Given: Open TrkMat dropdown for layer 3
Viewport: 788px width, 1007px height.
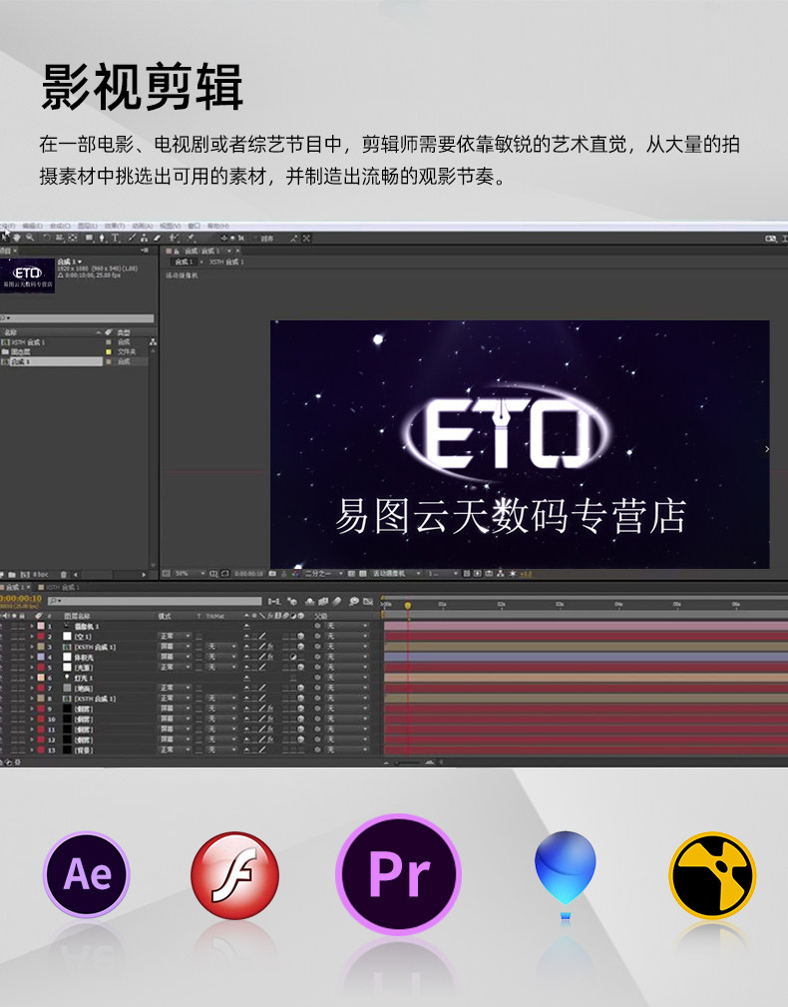Looking at the screenshot, I should coord(221,647).
